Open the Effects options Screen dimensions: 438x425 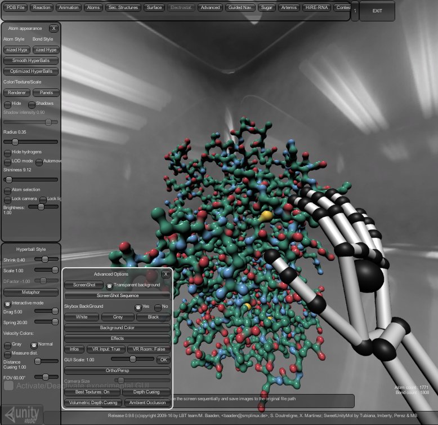(x=117, y=338)
